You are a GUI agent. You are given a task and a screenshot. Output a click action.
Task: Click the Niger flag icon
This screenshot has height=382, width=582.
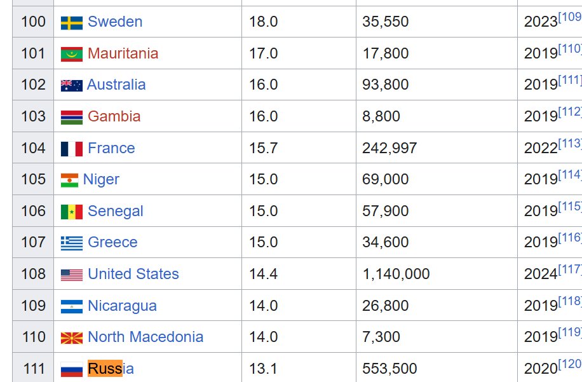coord(69,181)
